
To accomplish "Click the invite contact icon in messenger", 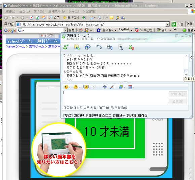I will 66,47.
